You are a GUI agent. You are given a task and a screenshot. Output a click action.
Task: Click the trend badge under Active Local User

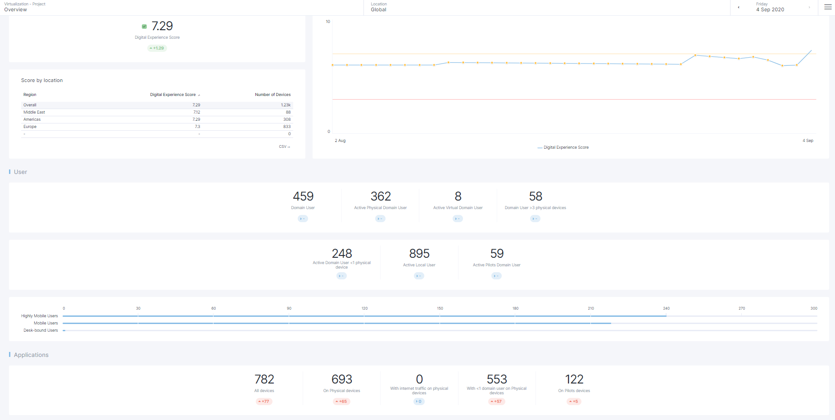419,276
